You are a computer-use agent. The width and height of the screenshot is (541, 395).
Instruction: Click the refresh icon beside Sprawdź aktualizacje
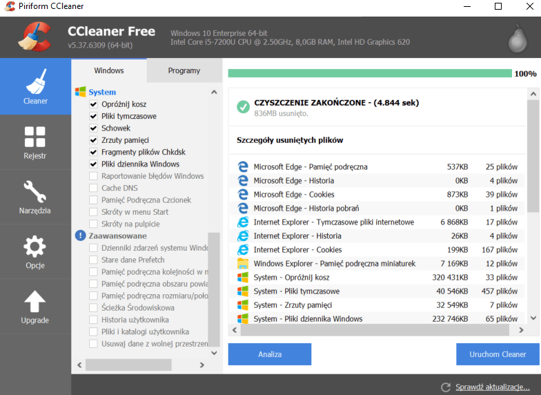tap(446, 387)
